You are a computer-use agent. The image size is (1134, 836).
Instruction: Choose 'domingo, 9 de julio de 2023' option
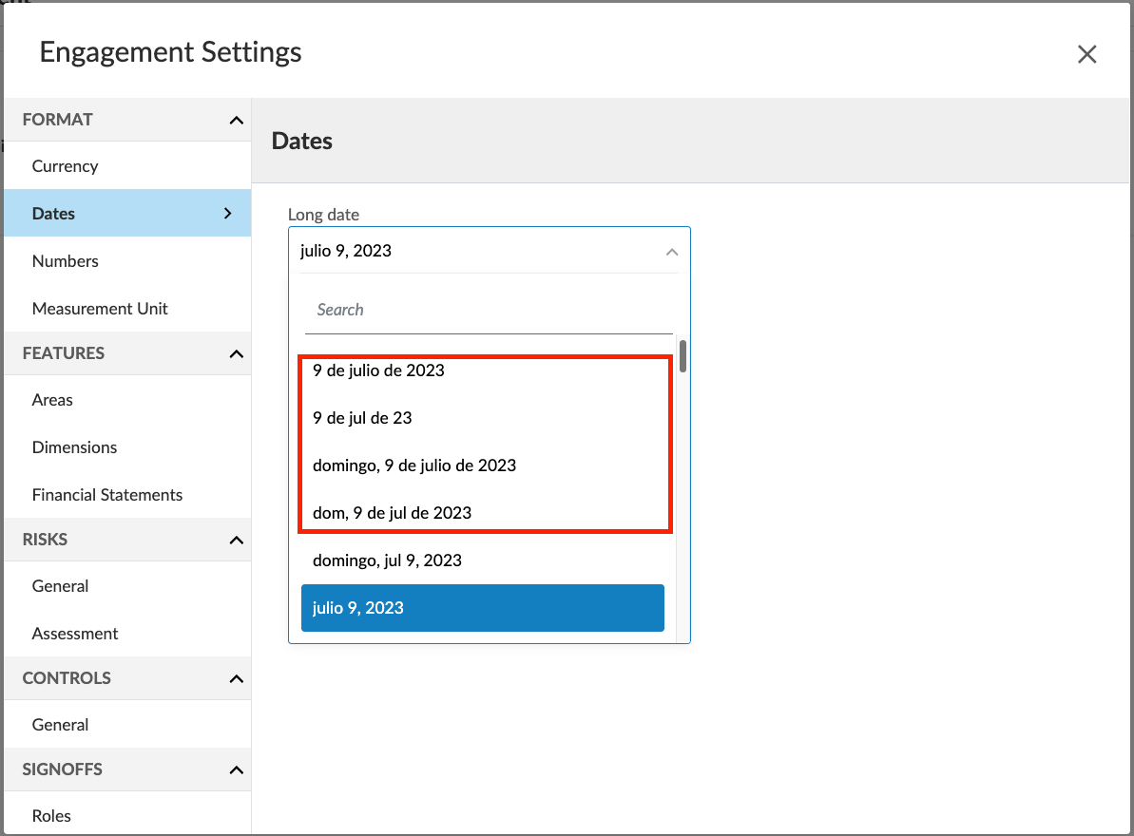[x=482, y=465]
